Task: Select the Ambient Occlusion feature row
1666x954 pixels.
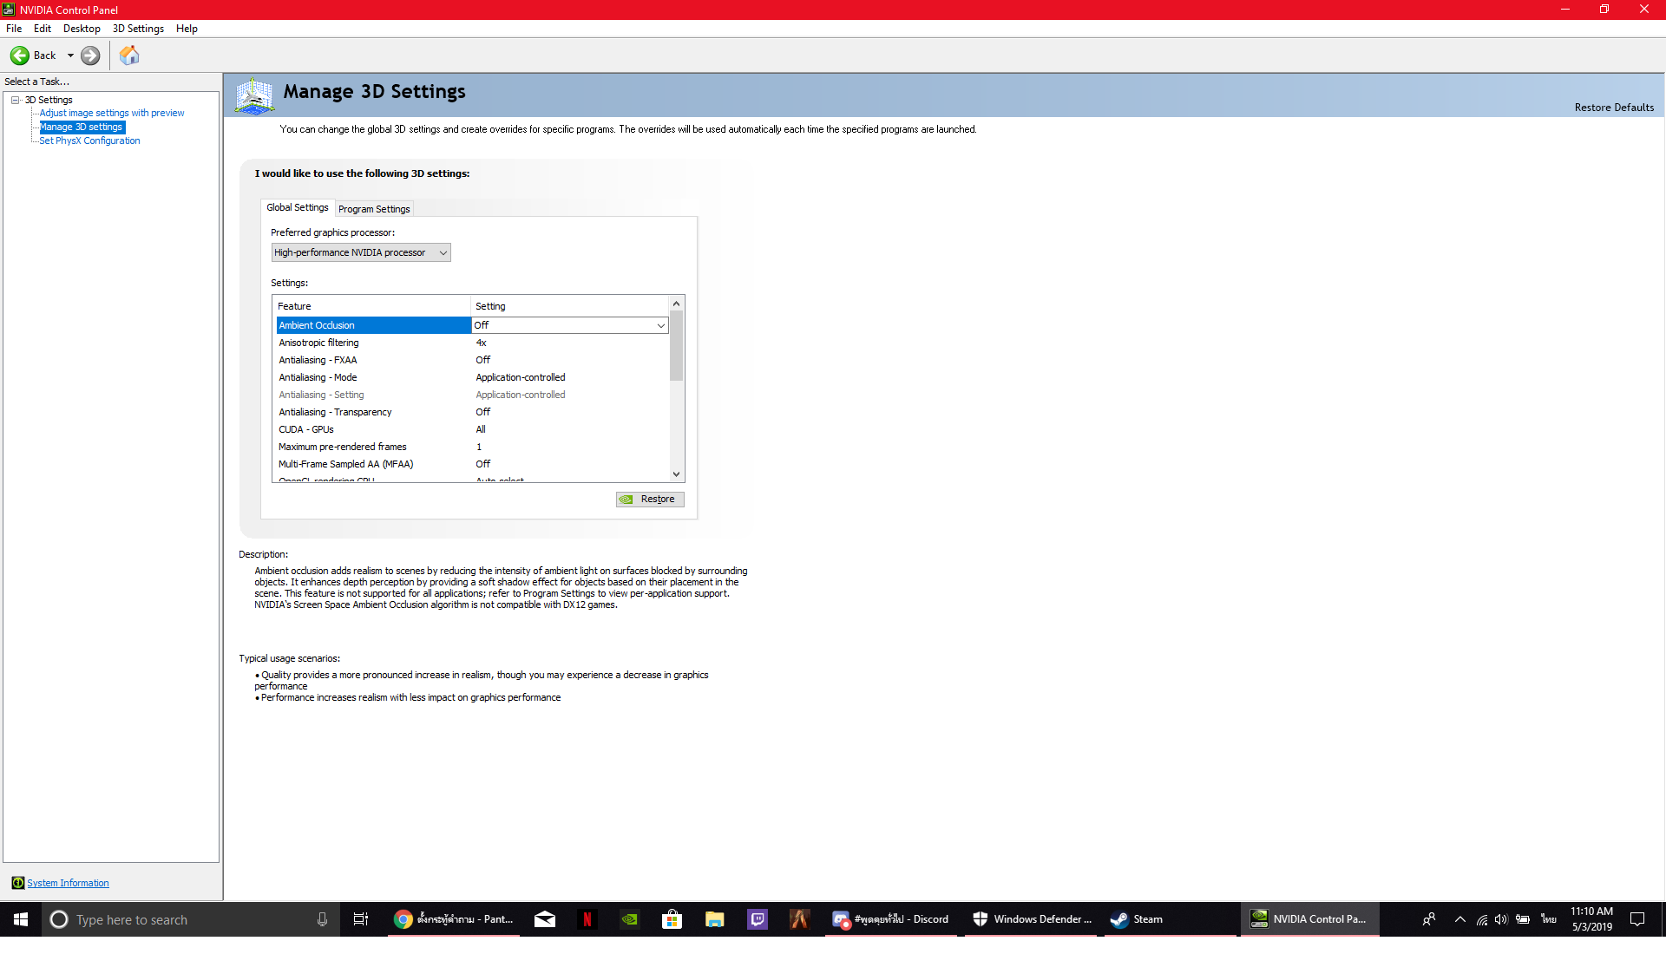Action: click(373, 325)
